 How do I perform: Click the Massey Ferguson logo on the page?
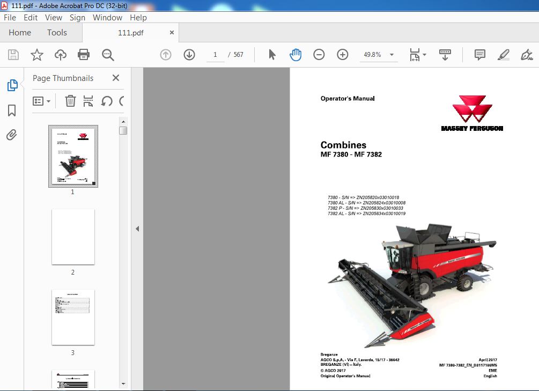[472, 114]
